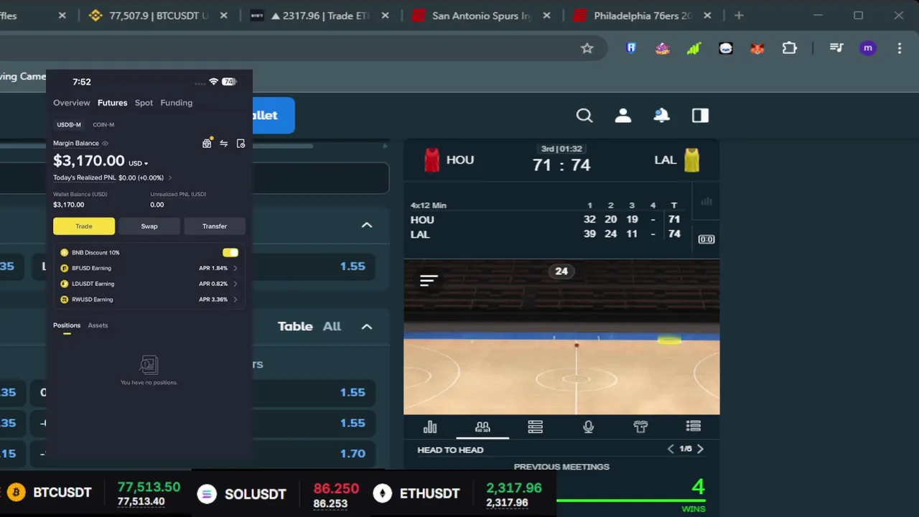This screenshot has width=919, height=517.
Task: Open the gift rewards icon beside Margin Balance
Action: 207,144
